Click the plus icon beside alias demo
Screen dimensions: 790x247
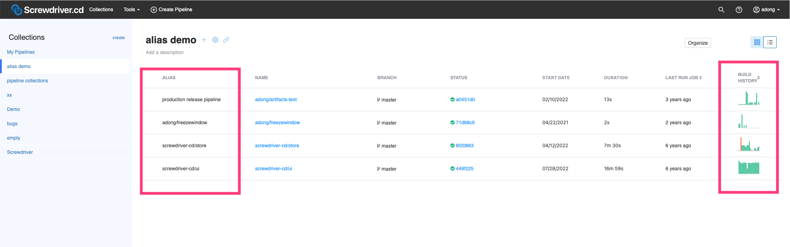[204, 40]
